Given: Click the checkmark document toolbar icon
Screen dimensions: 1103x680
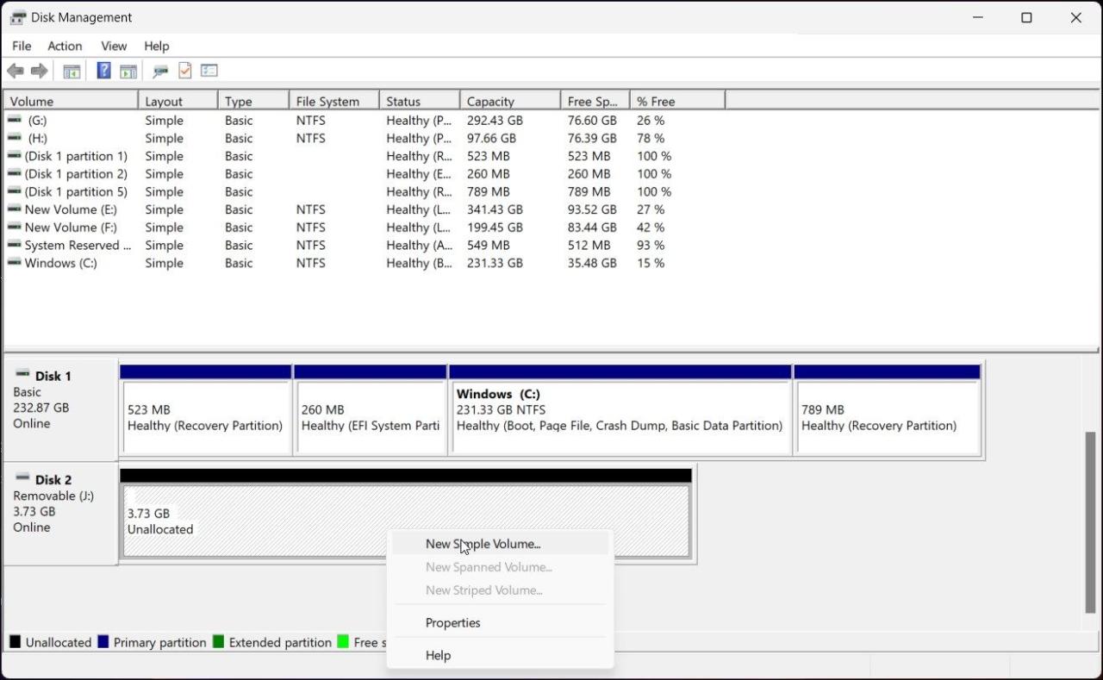Looking at the screenshot, I should coord(184,71).
